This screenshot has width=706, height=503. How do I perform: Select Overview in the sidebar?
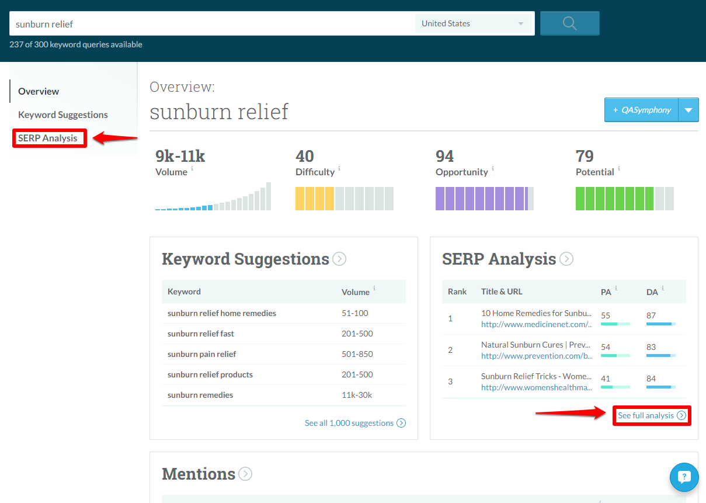(39, 91)
